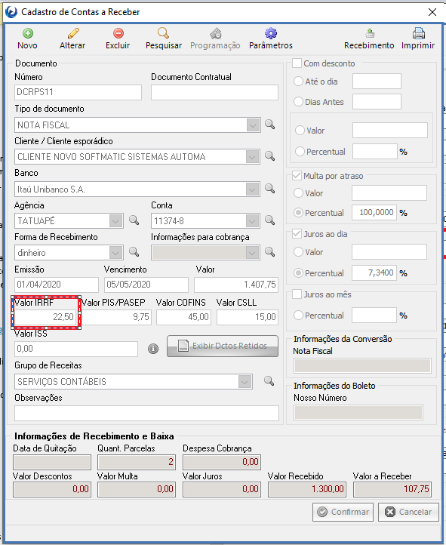Open Parâmetros gear settings
Viewport: 446px width, 545px height.
pos(271,33)
